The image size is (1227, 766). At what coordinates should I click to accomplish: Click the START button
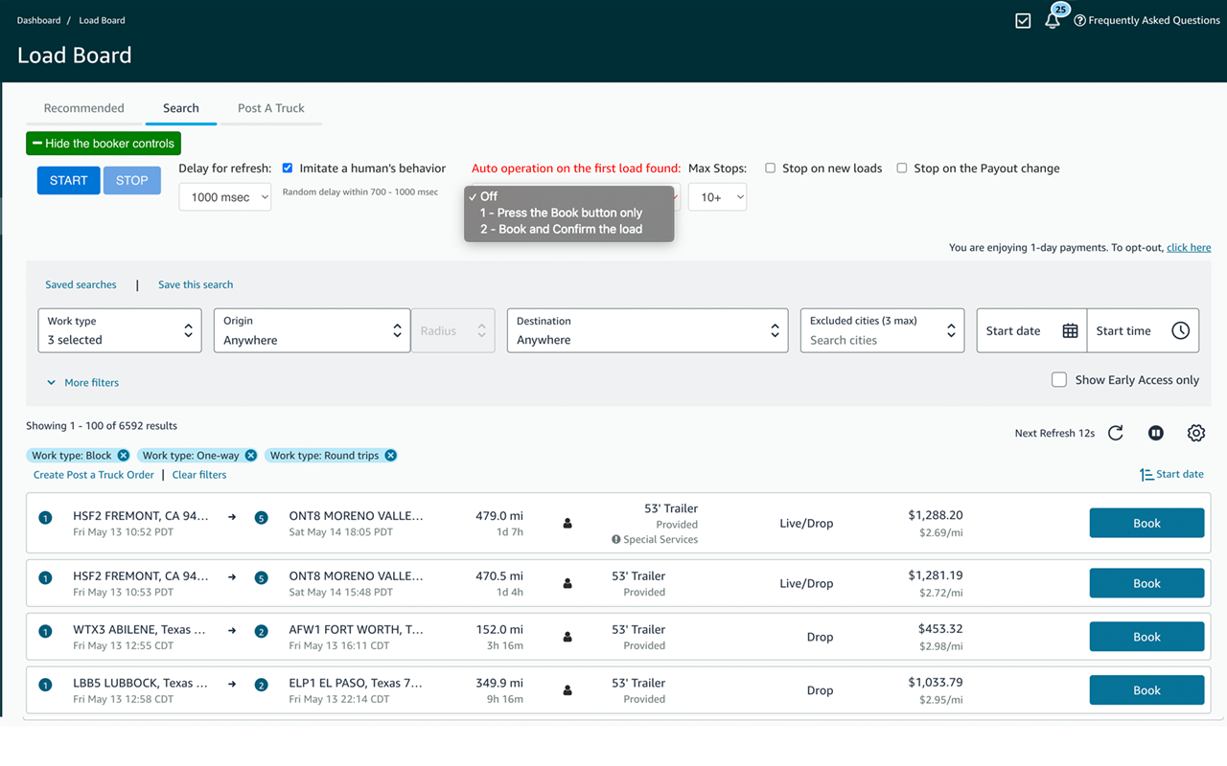(69, 180)
